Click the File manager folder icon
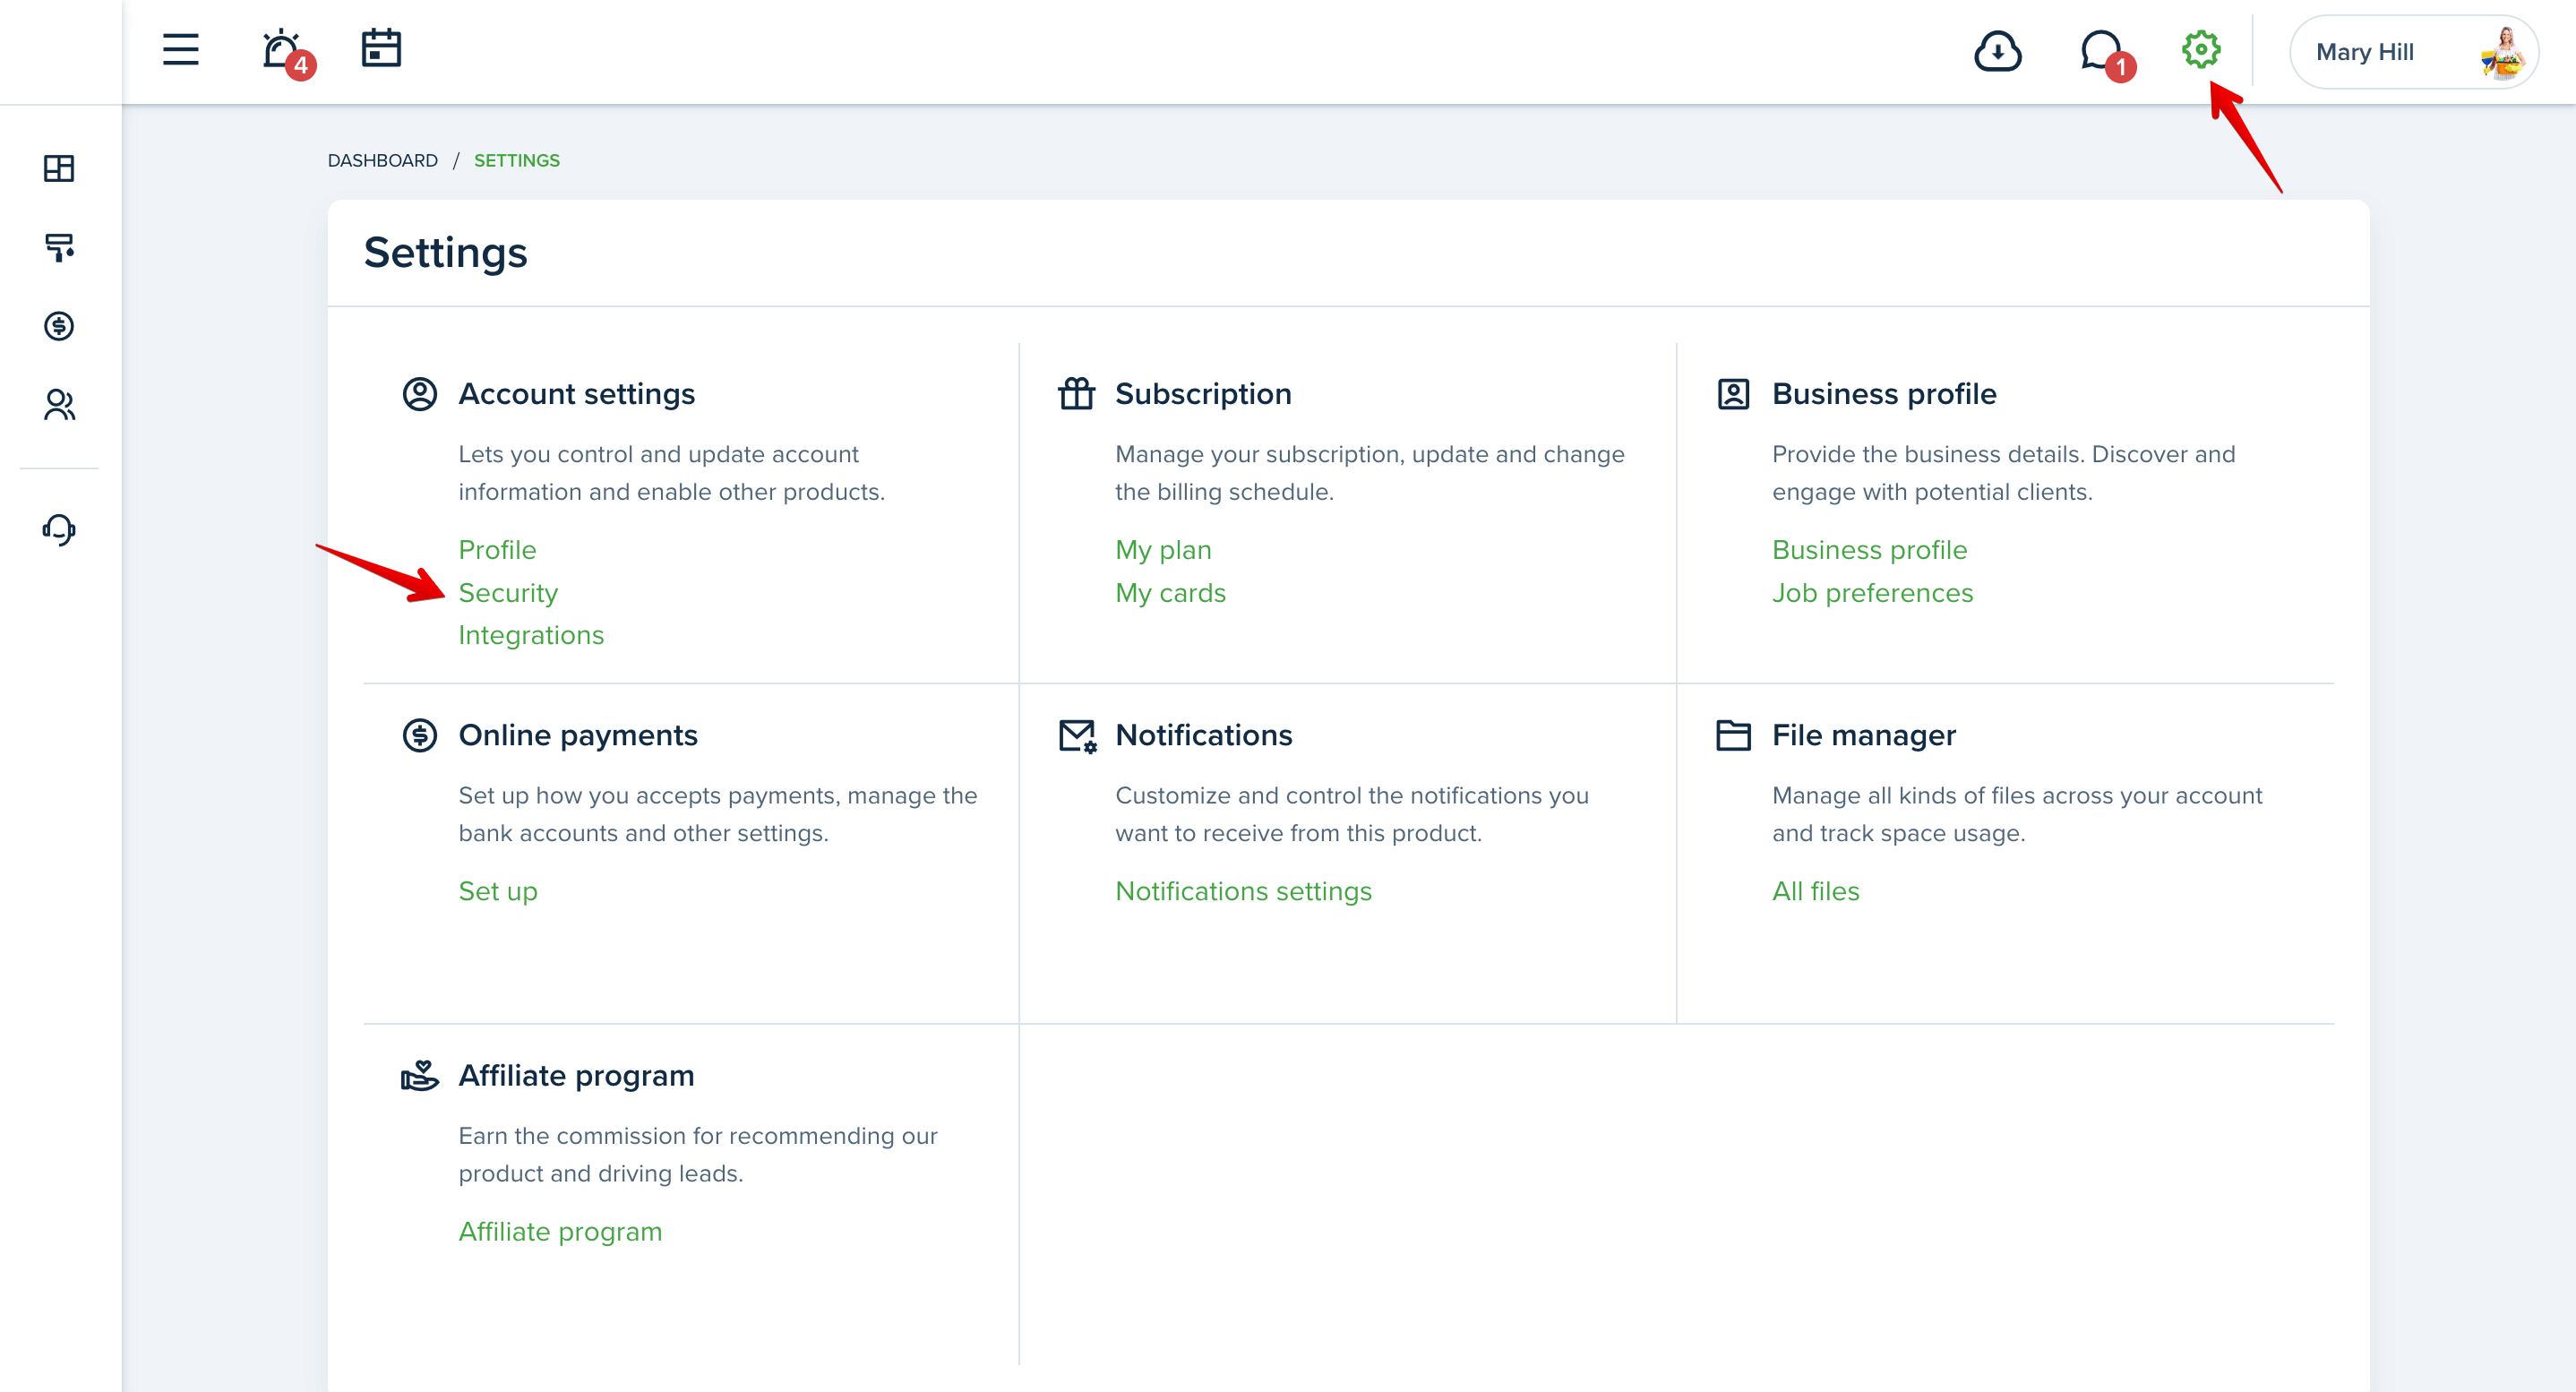Viewport: 2576px width, 1392px height. point(1733,735)
